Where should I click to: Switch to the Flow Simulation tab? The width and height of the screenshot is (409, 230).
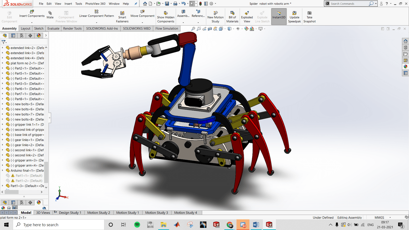[167, 28]
